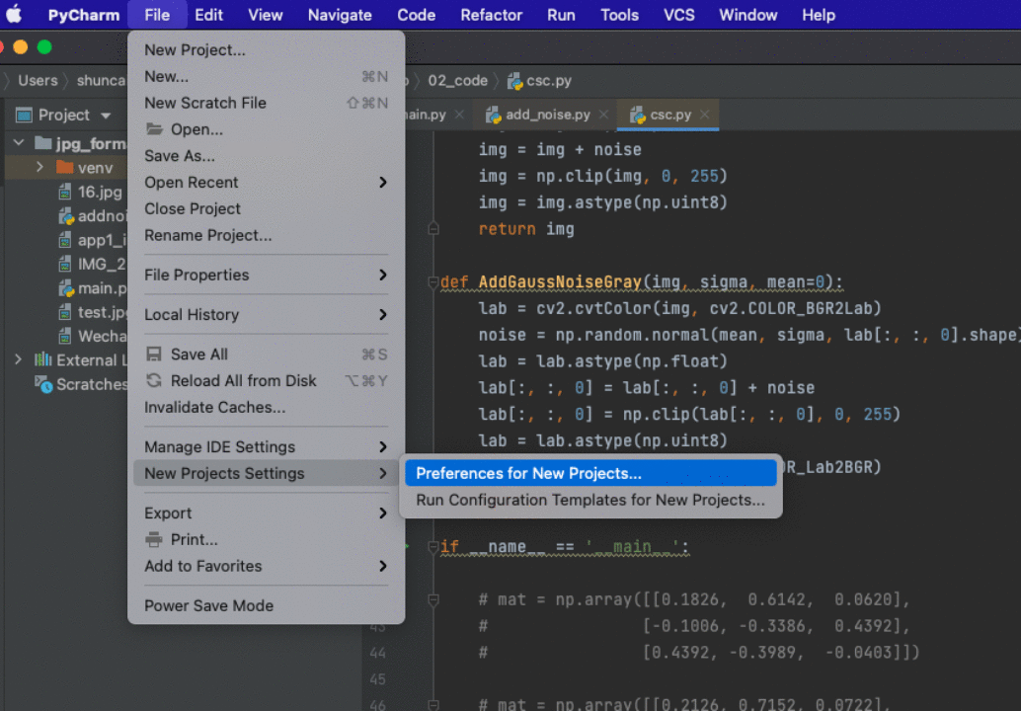Screen dimensions: 1021x711
Task: Open Preferences for New Projects...
Action: pos(590,473)
